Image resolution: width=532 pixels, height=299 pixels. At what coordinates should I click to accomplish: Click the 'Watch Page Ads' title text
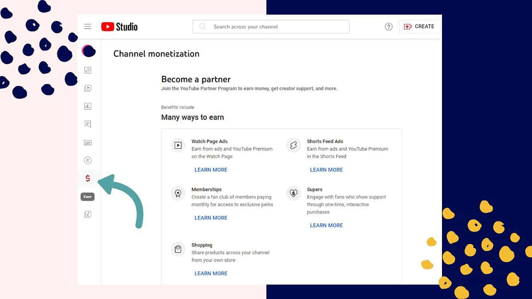click(x=210, y=141)
